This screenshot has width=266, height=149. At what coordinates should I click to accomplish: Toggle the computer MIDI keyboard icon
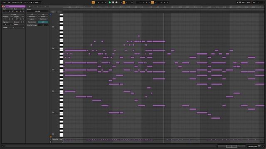coord(240,2)
